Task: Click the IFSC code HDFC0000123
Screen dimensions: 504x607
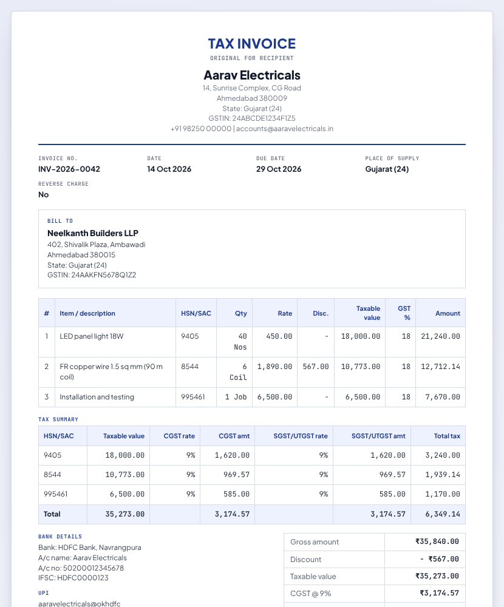Action: (73, 578)
